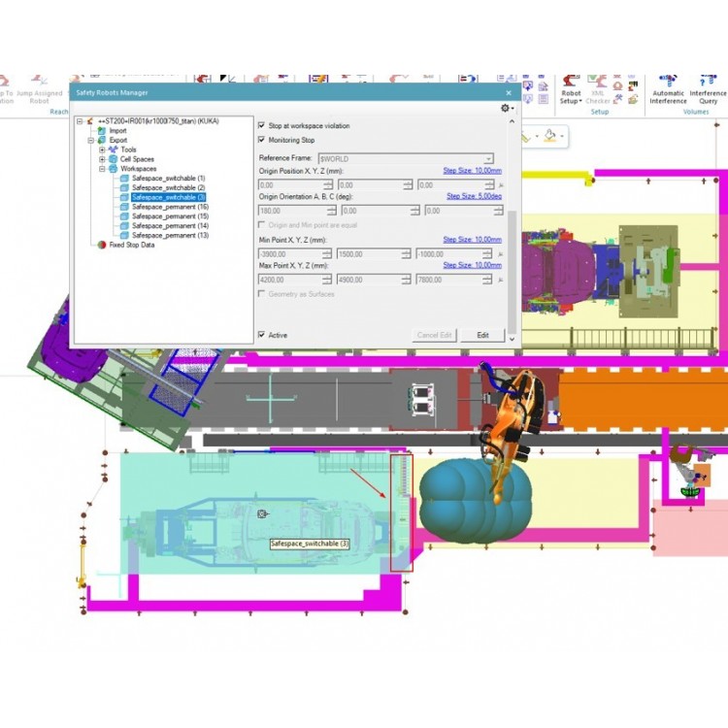Select the Import node in the tree
The height and width of the screenshot is (728, 728).
(117, 130)
